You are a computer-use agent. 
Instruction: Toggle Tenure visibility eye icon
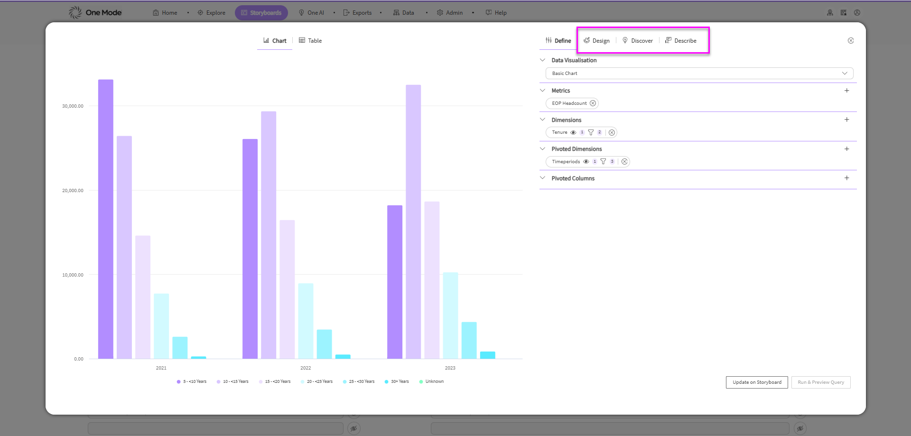point(573,133)
